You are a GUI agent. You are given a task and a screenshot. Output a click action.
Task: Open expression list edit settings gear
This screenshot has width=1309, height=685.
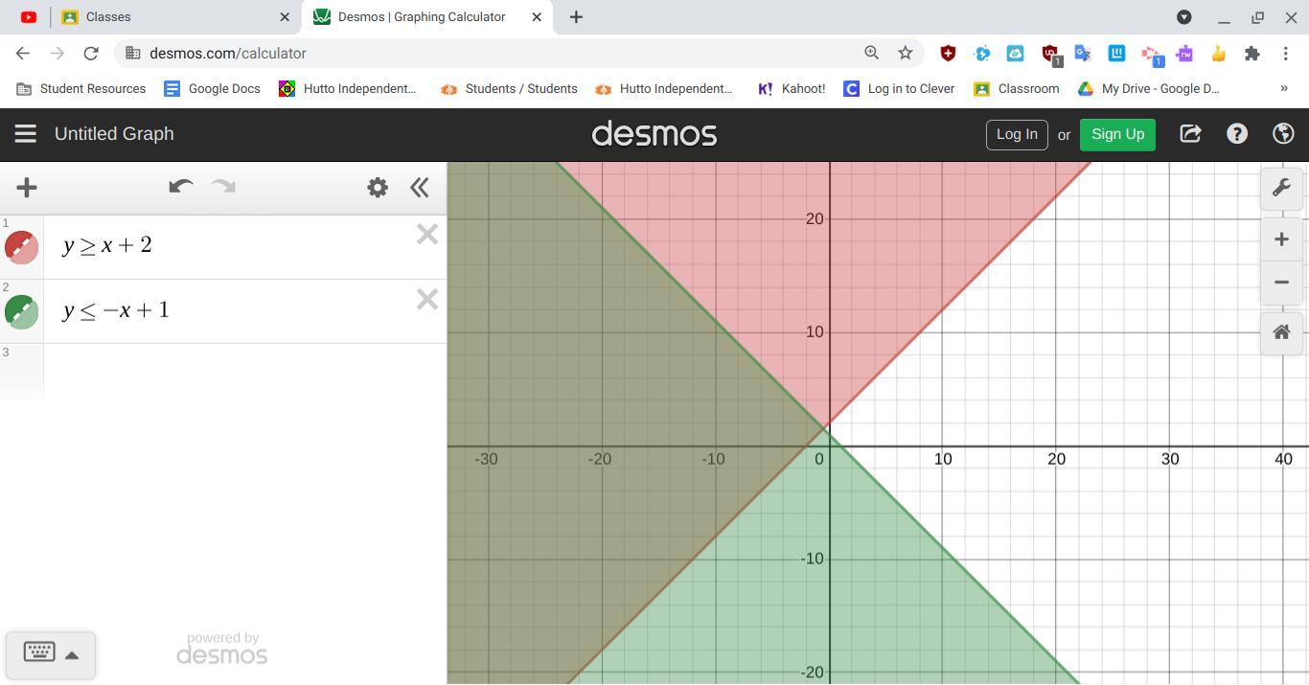(x=378, y=188)
